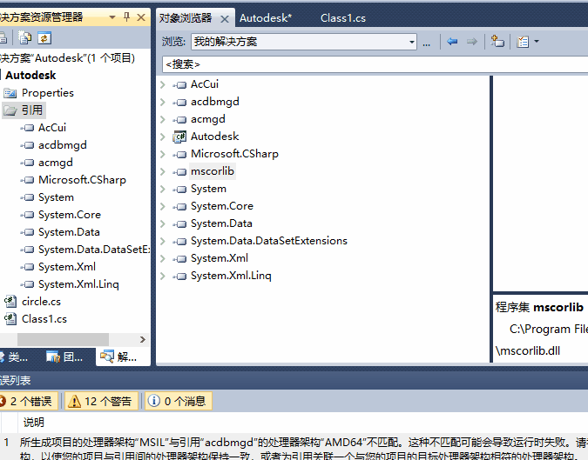Expand the System.Xml.Linq node in Object Browser

pyautogui.click(x=163, y=276)
